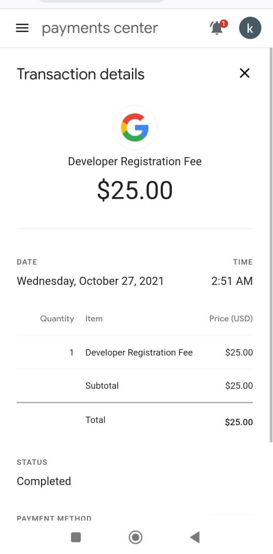The width and height of the screenshot is (273, 554).
Task: Open the hamburger navigation menu
Action: coord(22,28)
